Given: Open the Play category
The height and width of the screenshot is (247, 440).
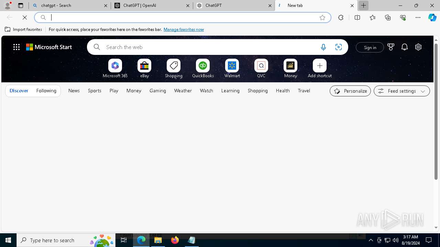Looking at the screenshot, I should pyautogui.click(x=114, y=91).
